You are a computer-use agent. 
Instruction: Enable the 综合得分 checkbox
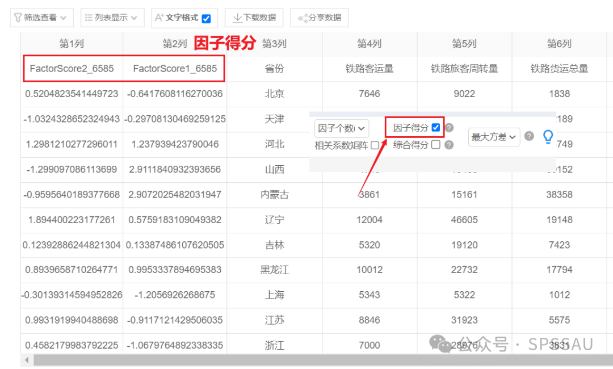(x=436, y=145)
